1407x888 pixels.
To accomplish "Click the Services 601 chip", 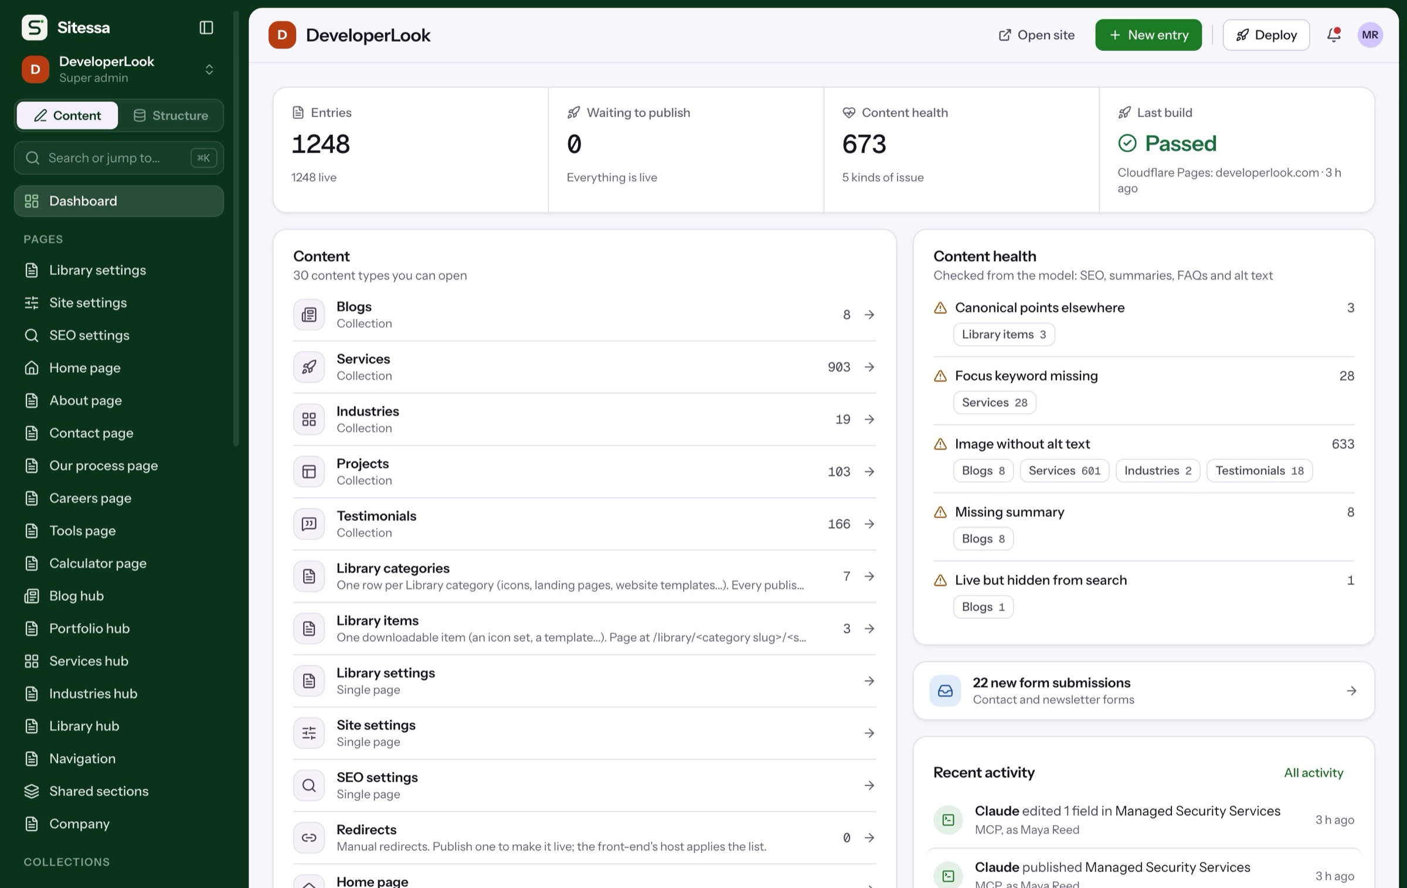I will (1064, 471).
